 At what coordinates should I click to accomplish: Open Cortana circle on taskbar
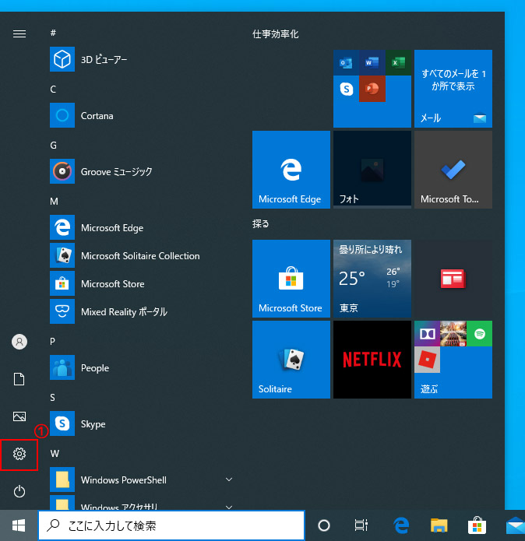point(324,525)
